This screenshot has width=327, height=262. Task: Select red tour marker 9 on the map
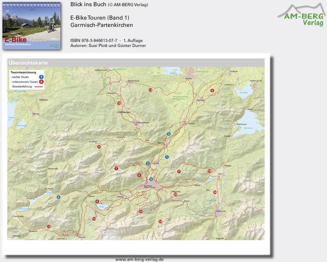point(212,91)
